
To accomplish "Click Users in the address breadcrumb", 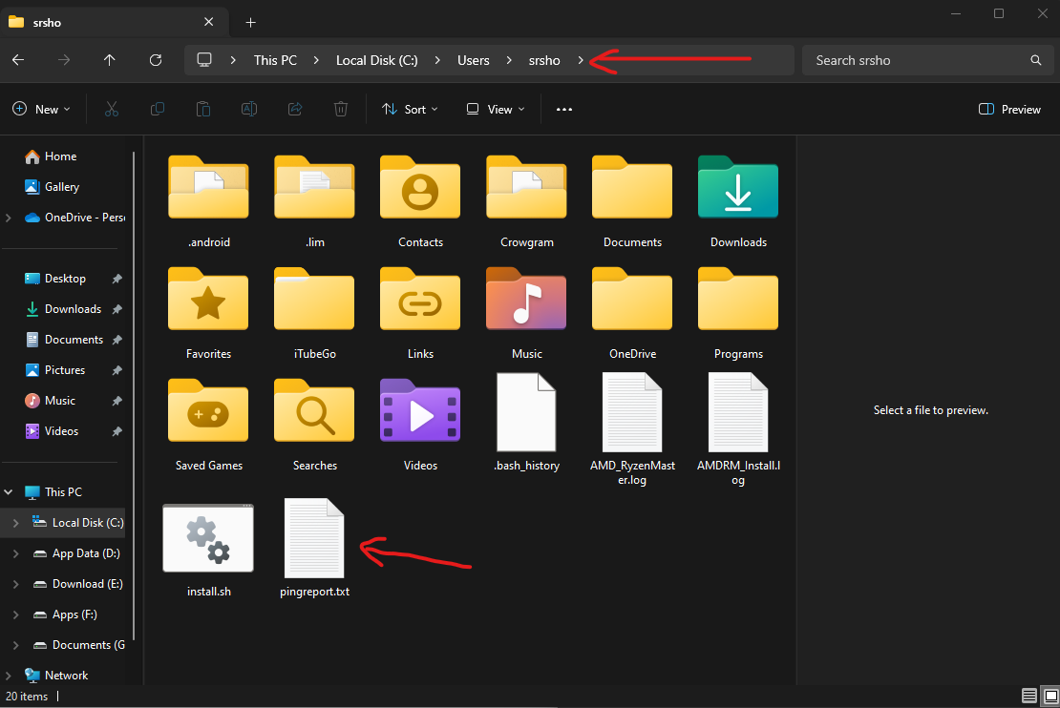I will (474, 60).
